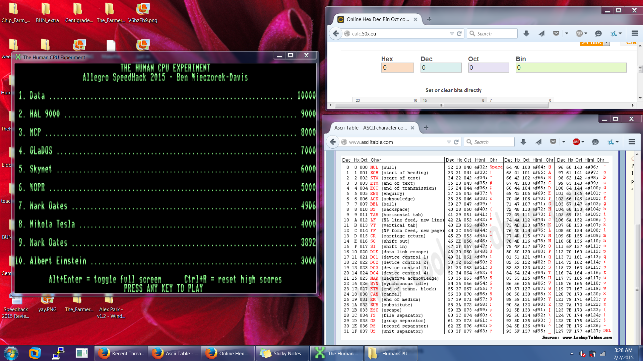Select the Online Hex Dec Bin Oct tab
The width and height of the screenshot is (643, 361).
378,19
